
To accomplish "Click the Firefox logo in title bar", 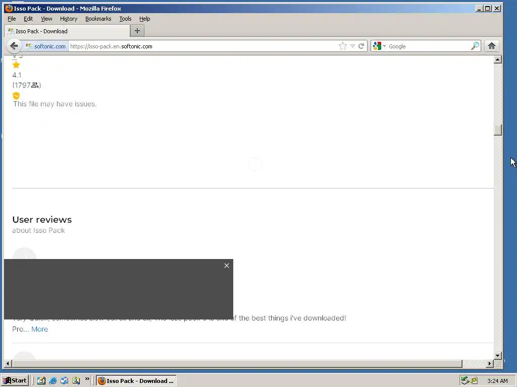I will pyautogui.click(x=9, y=8).
